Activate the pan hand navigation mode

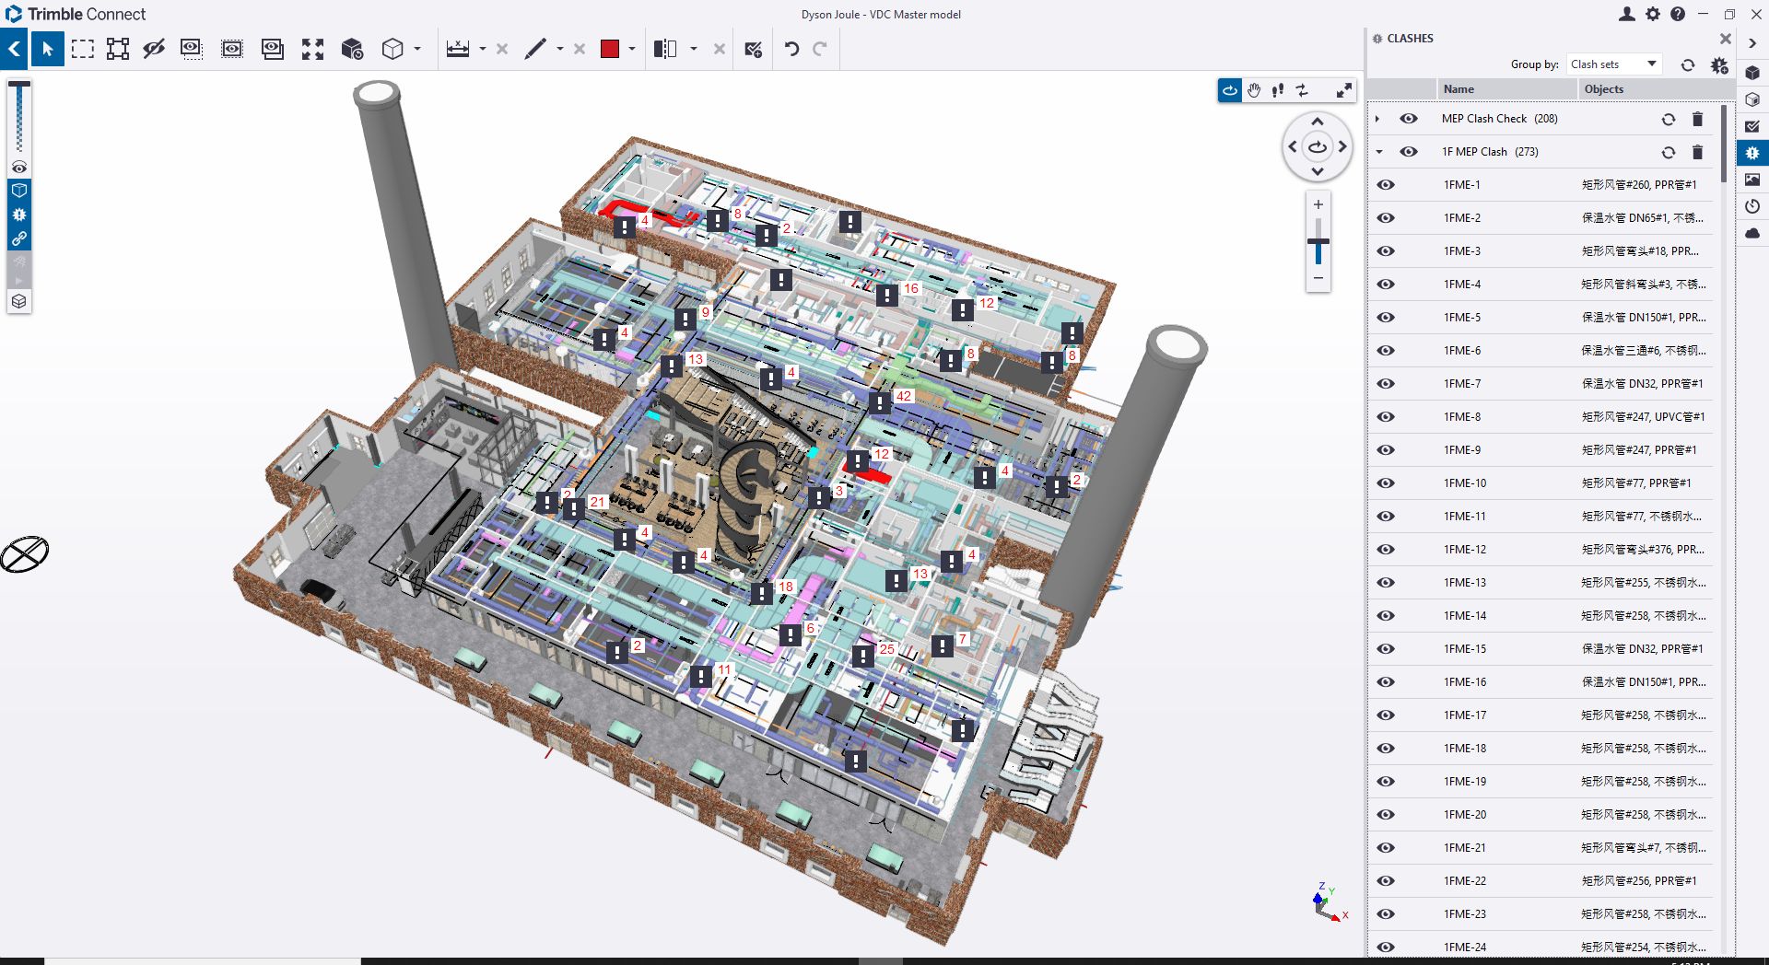(1254, 90)
